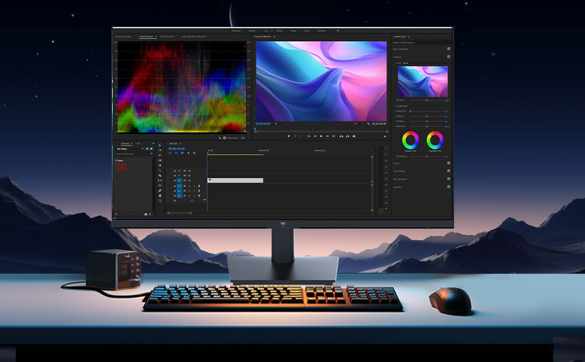585x362 pixels.
Task: Select the Selection arrow tool
Action: point(160,145)
